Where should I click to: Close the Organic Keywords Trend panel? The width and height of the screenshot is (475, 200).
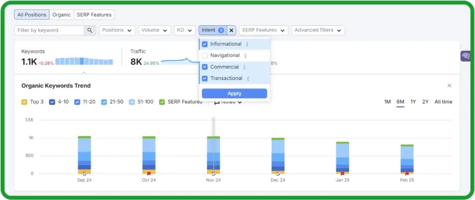click(449, 86)
